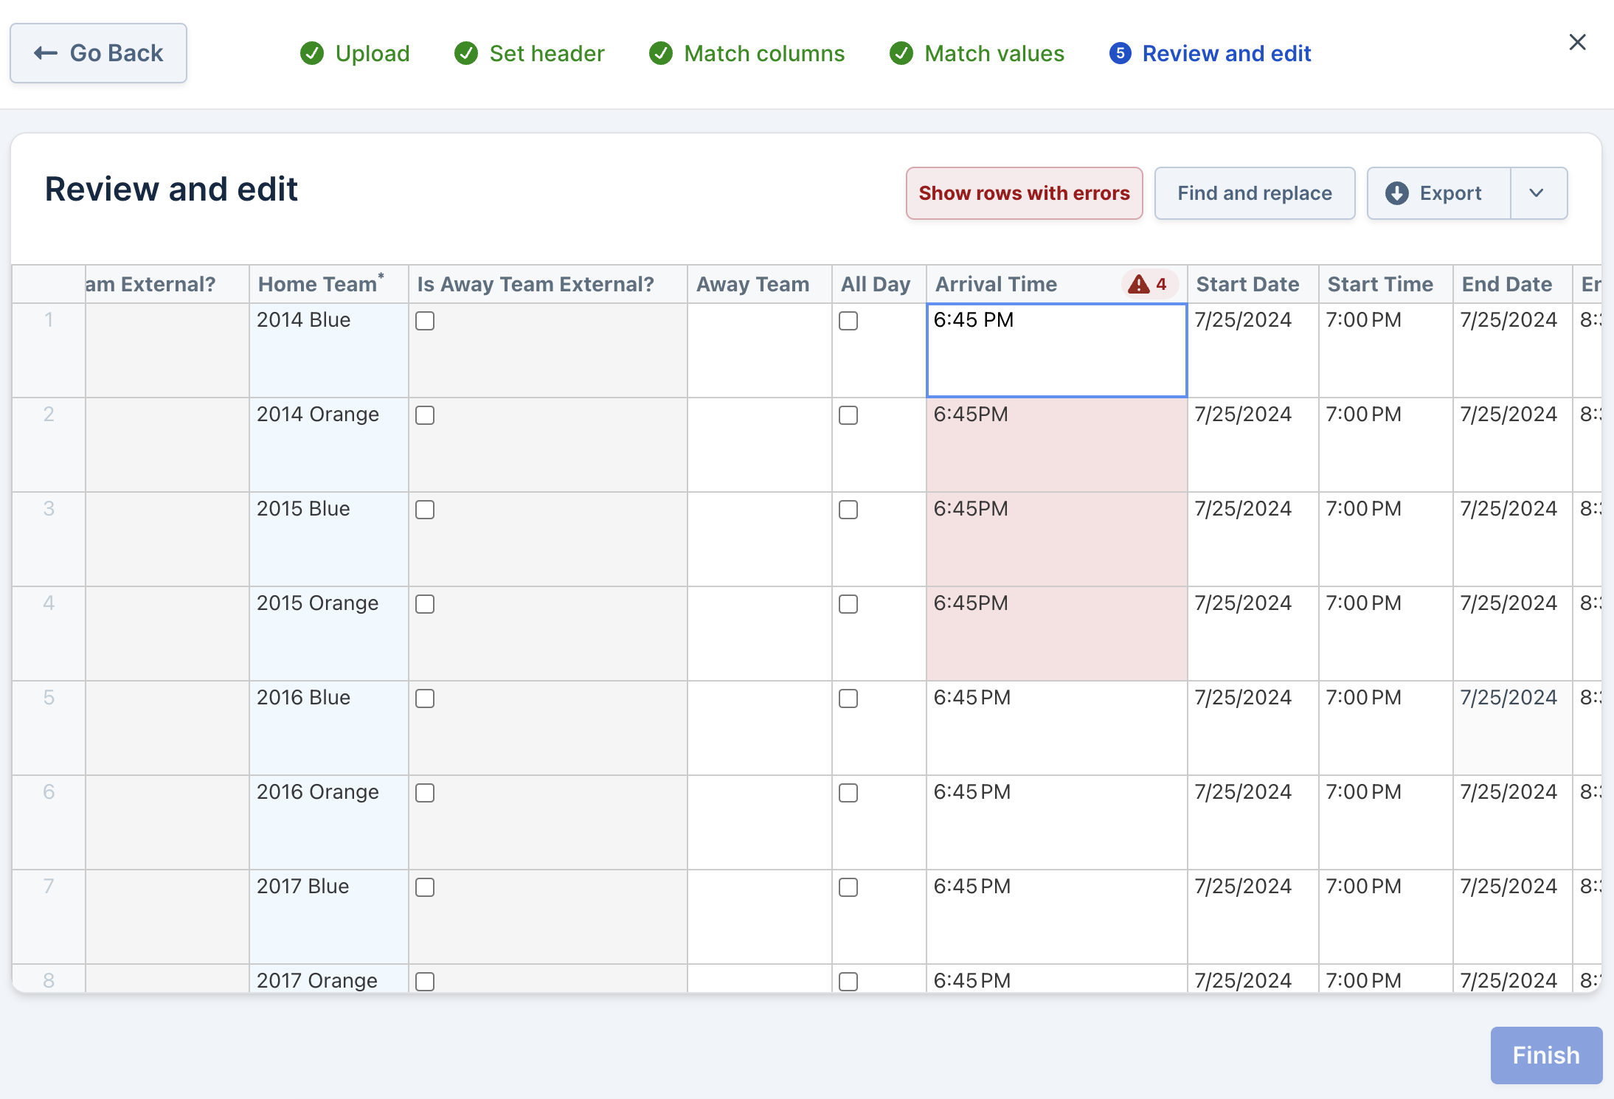This screenshot has height=1099, width=1614.
Task: Click Show rows with errors
Action: coord(1024,193)
